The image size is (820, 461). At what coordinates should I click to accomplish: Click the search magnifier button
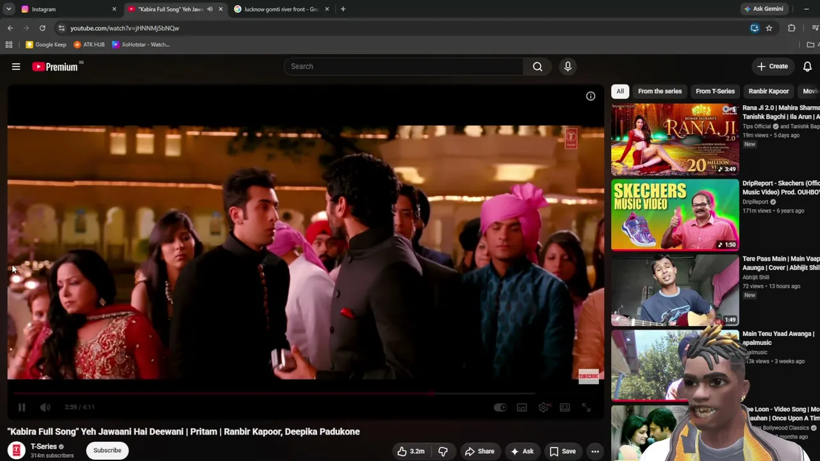tap(537, 67)
